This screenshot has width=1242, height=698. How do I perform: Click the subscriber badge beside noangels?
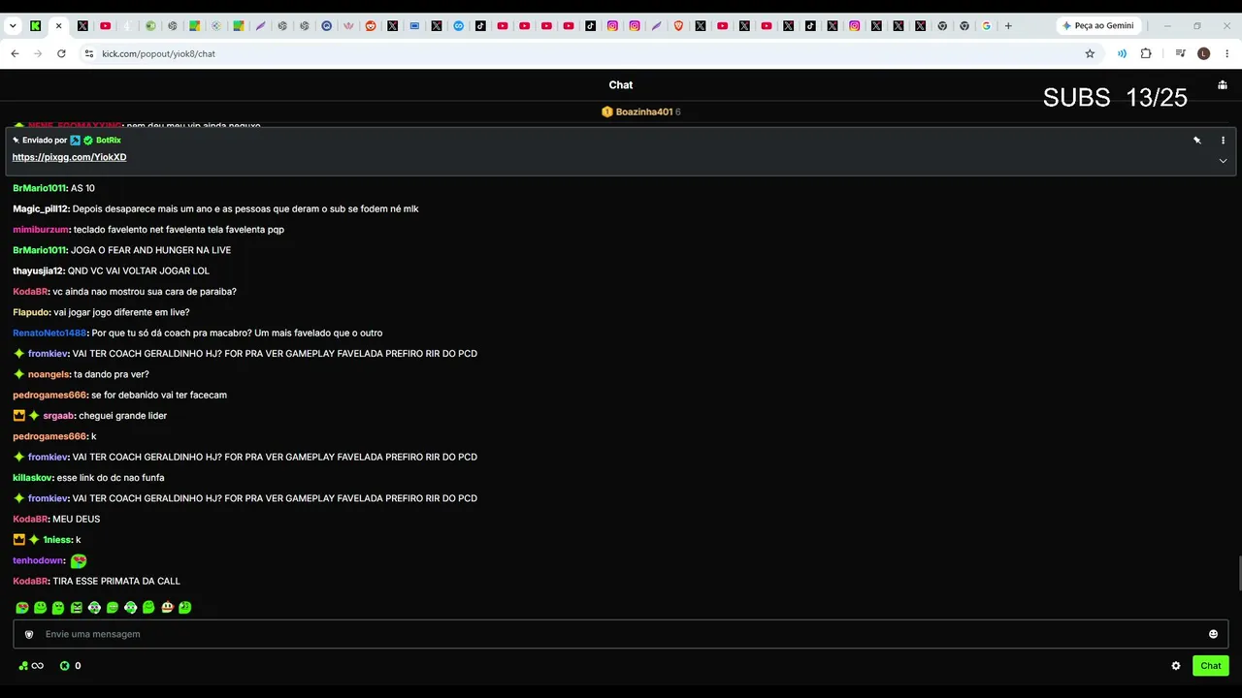point(18,374)
